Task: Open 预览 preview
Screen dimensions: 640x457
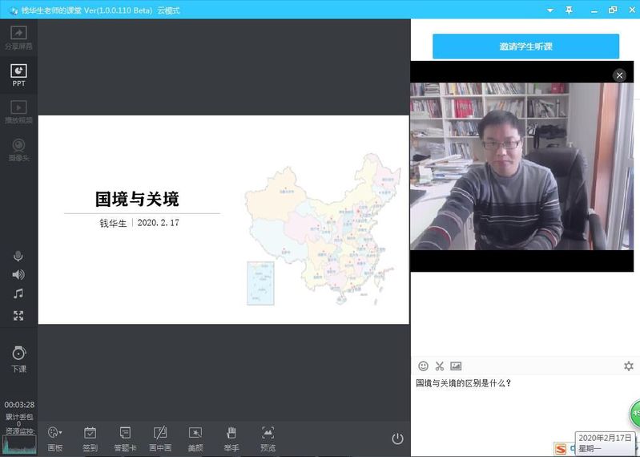Action: coord(268,439)
